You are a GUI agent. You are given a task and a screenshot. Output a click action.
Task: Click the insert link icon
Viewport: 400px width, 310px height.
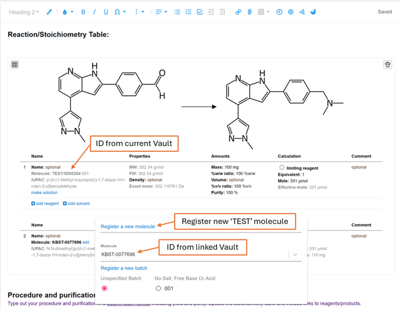(x=238, y=12)
